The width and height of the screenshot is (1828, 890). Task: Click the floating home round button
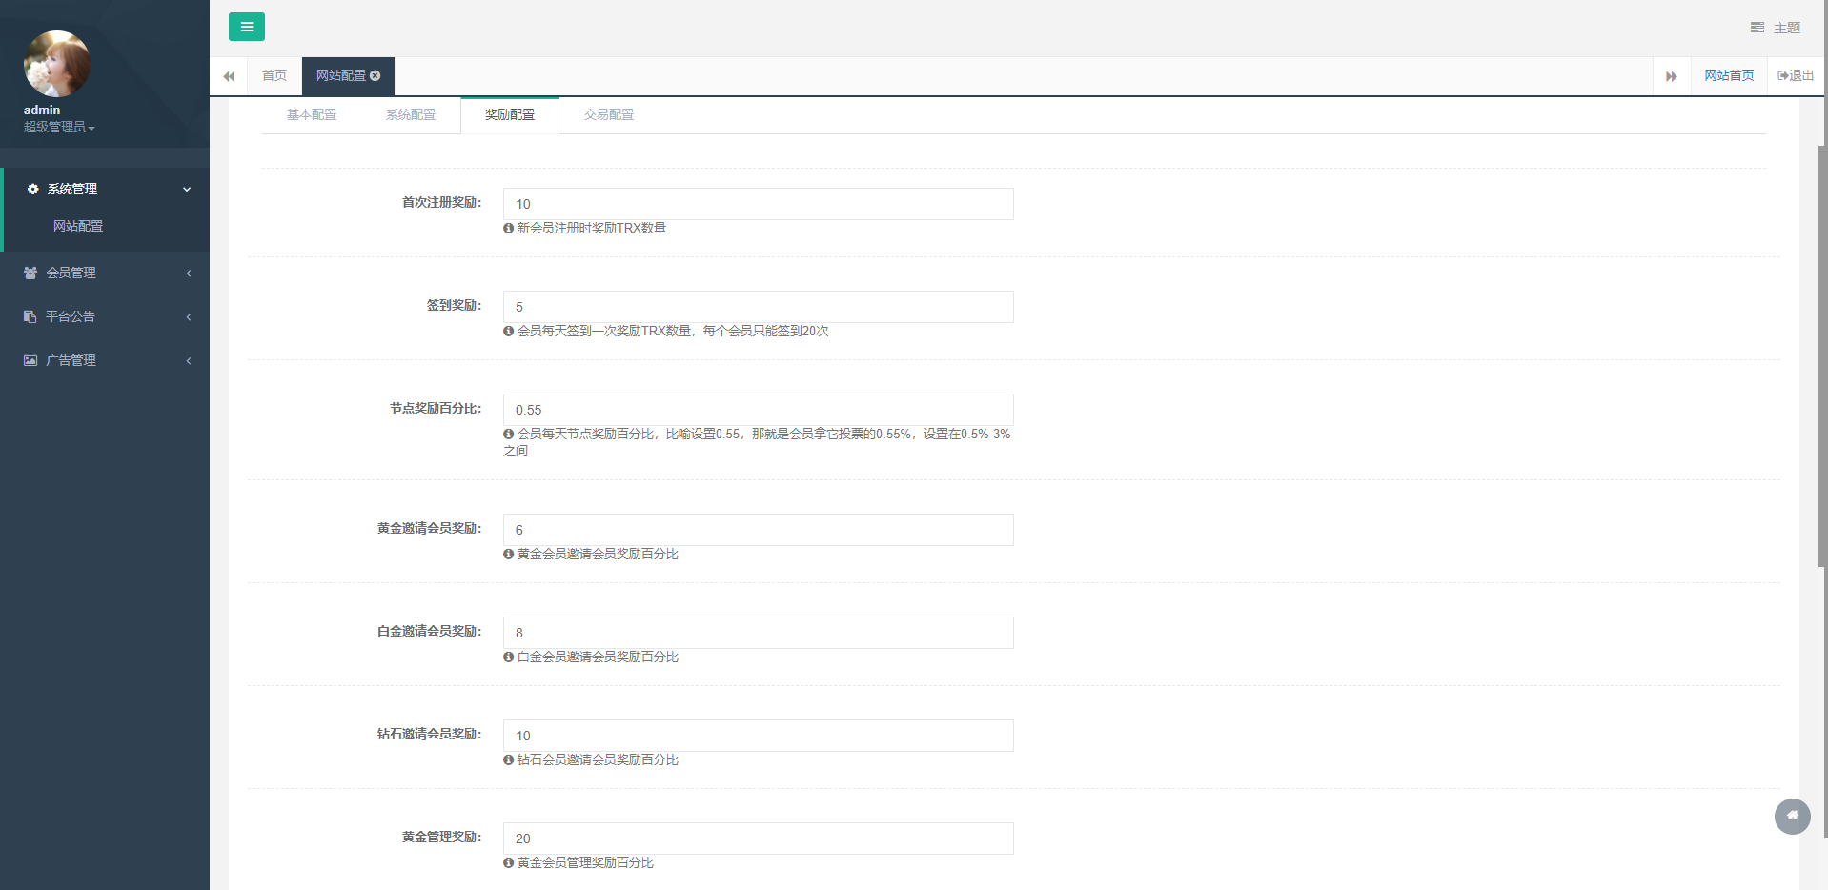tap(1792, 816)
